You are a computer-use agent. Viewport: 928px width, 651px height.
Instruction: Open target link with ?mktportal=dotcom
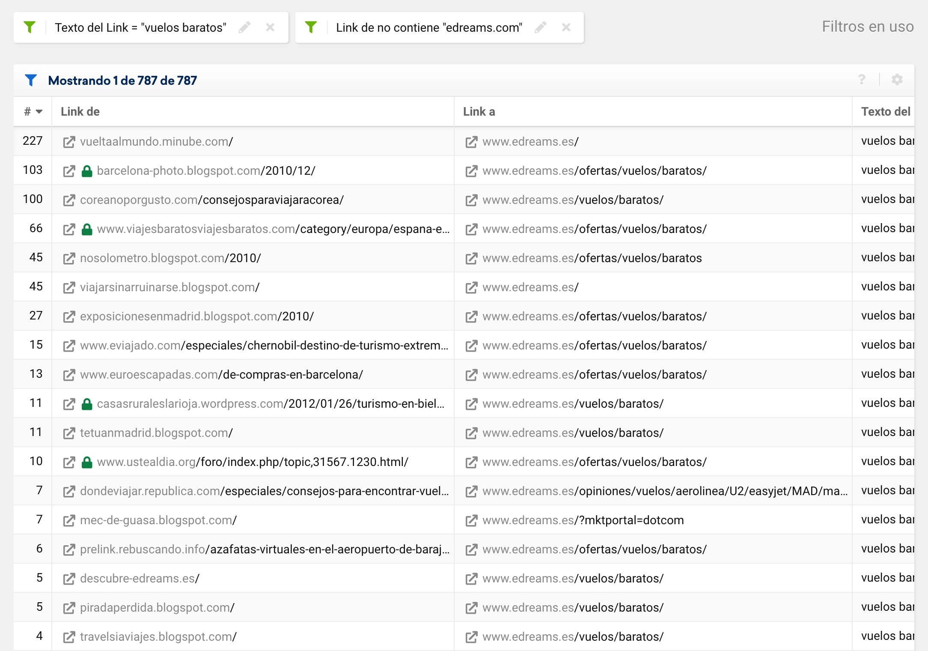pyautogui.click(x=583, y=520)
